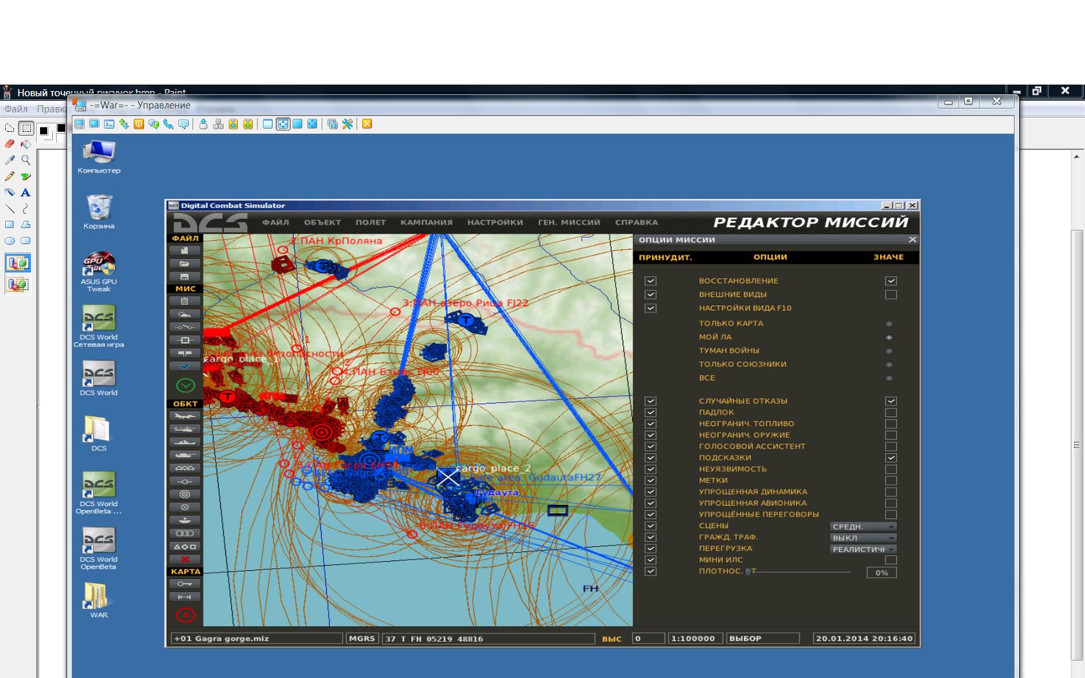Select the ship group placement icon

(x=185, y=442)
